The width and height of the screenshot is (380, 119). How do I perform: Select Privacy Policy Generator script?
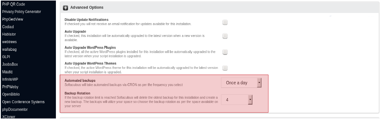coord(21,12)
